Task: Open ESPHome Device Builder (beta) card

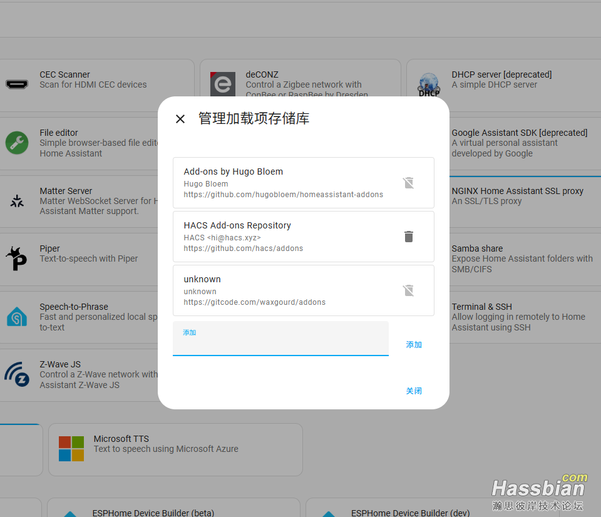Action: [x=173, y=508]
